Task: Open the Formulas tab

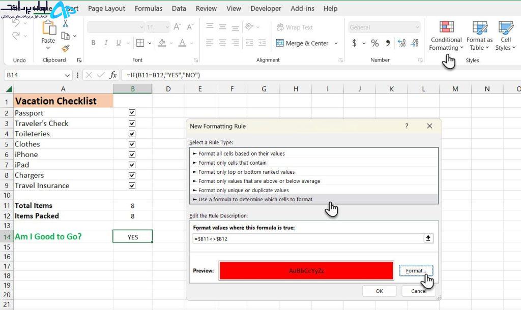Action: click(149, 8)
